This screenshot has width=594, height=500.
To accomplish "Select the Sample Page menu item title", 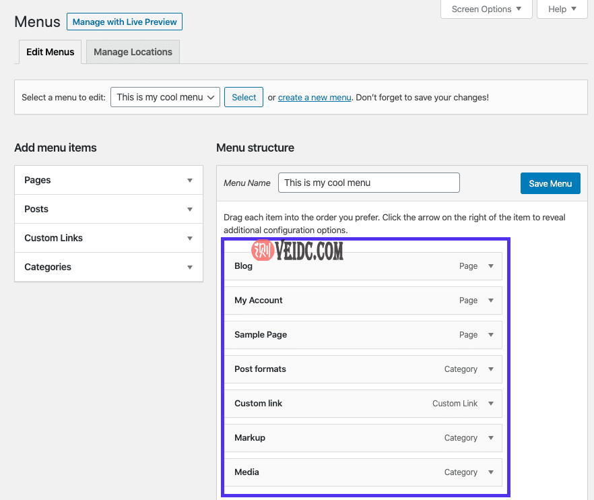I will coord(261,335).
